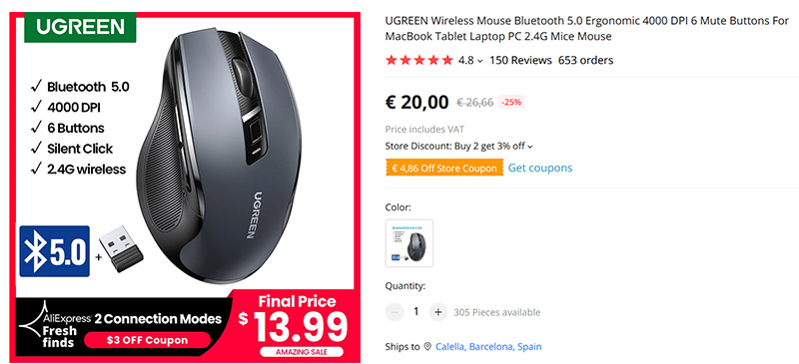Click the location pin icon by Ships to
This screenshot has width=799, height=364.
[428, 347]
